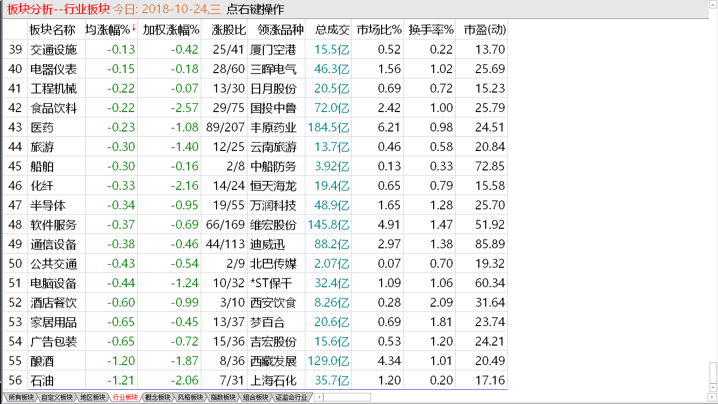Switch to the 所有板块 tab
This screenshot has width=718, height=404.
tap(20, 397)
